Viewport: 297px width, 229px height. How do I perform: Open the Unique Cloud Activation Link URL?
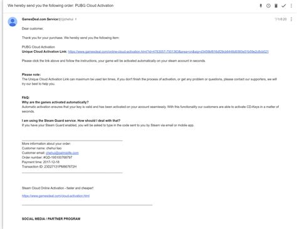[x=168, y=51]
